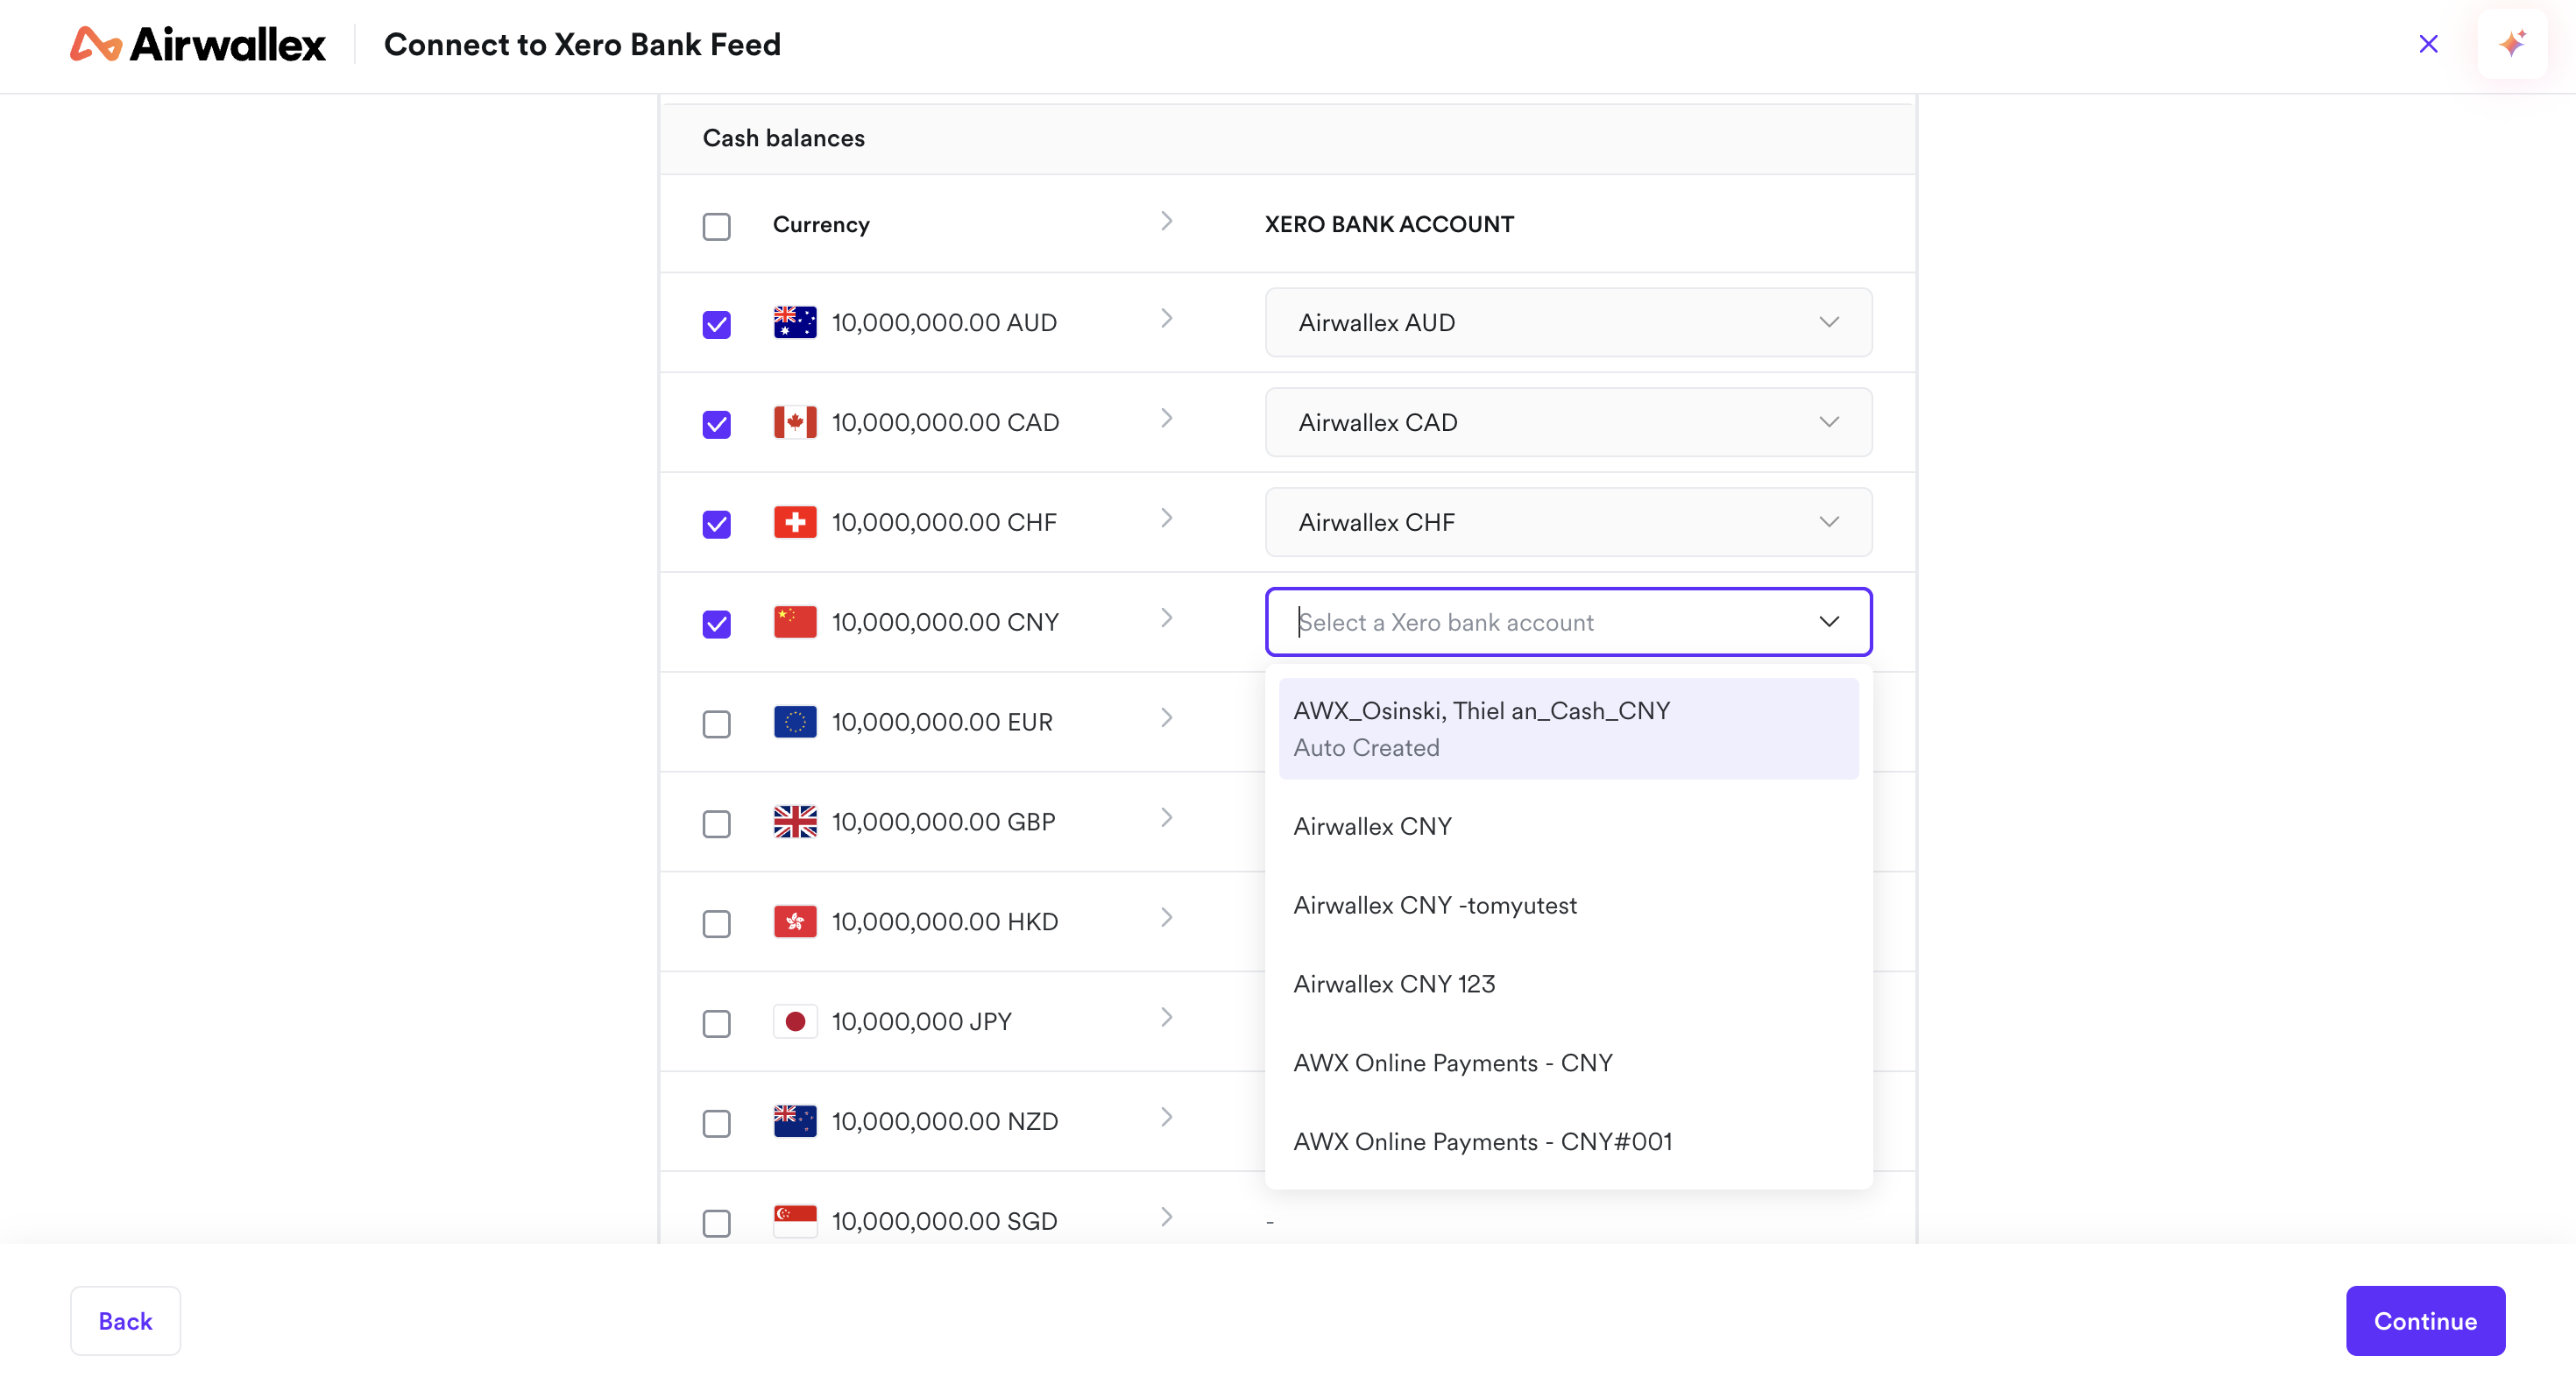Click the Airwallex logo
Screen dimensions: 2576x1398
click(x=198, y=44)
